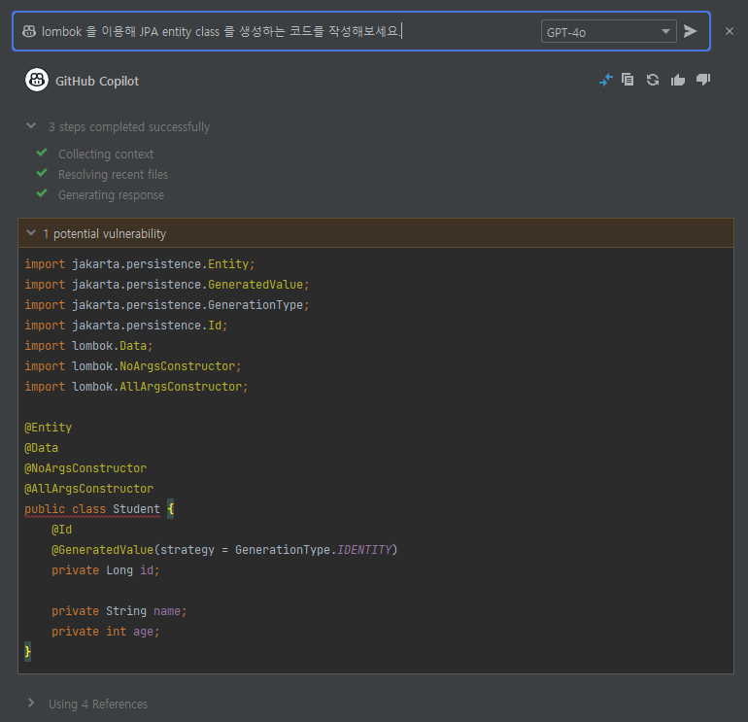Click the 3 steps completed successfully label
Image resolution: width=748 pixels, height=722 pixels.
point(129,127)
